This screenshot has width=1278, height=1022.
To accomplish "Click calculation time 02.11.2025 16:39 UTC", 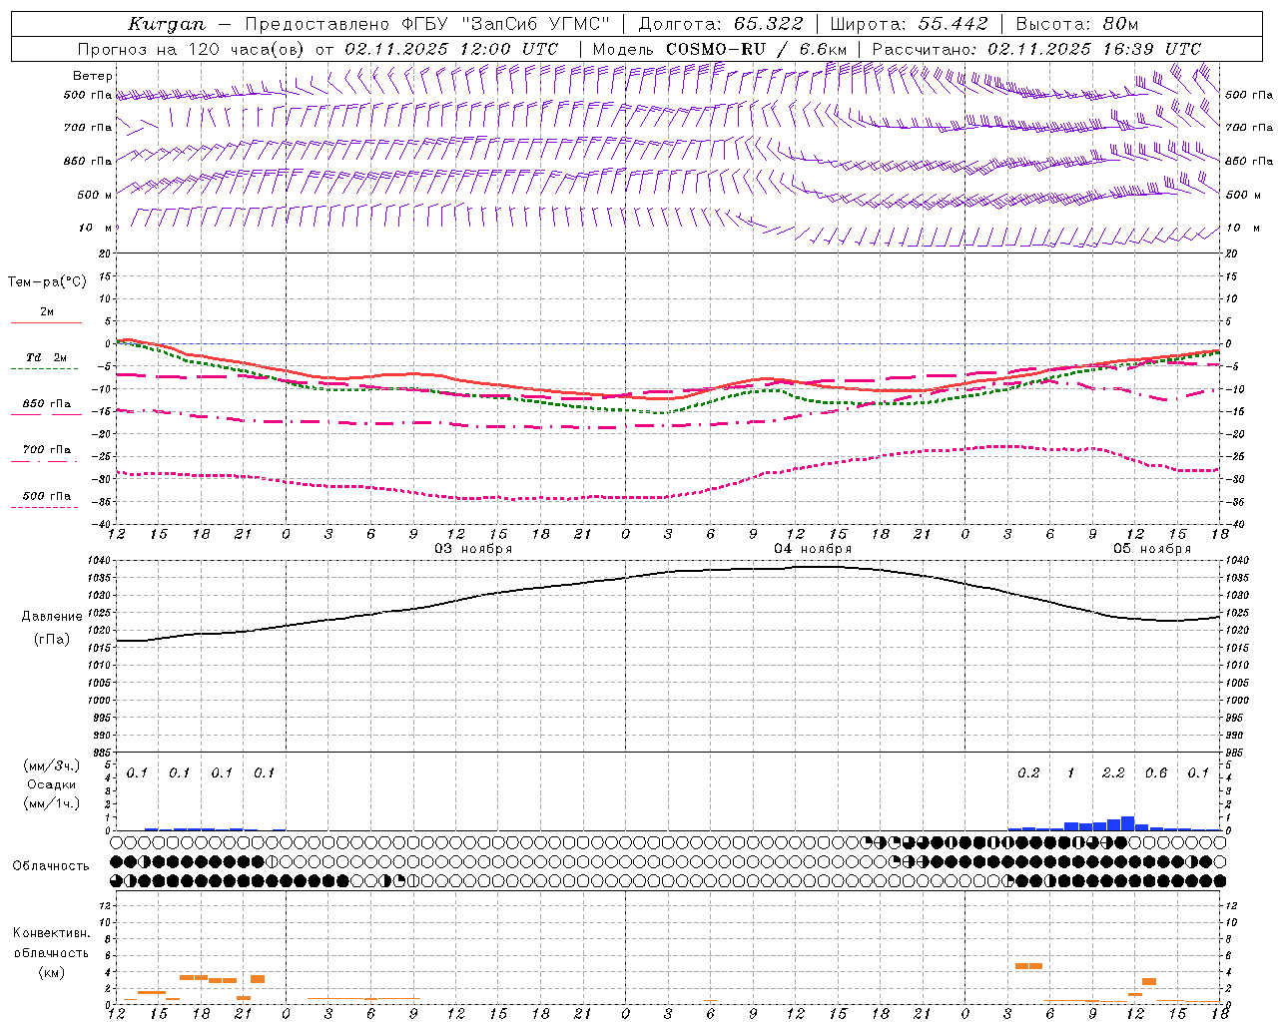I will [x=1094, y=49].
